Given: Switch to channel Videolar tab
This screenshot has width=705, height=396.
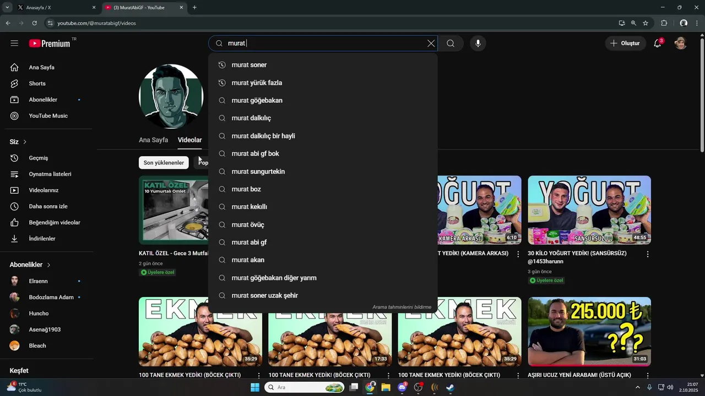Looking at the screenshot, I should point(189,140).
